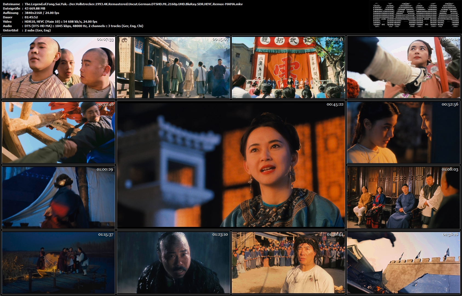The width and height of the screenshot is (462, 296).
Task: Open the thumbnail timestamped 00:30:14
Action: coord(403,67)
